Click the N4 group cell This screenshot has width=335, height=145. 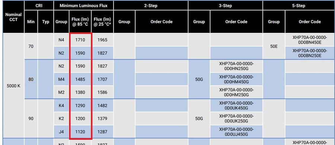[x=61, y=40]
